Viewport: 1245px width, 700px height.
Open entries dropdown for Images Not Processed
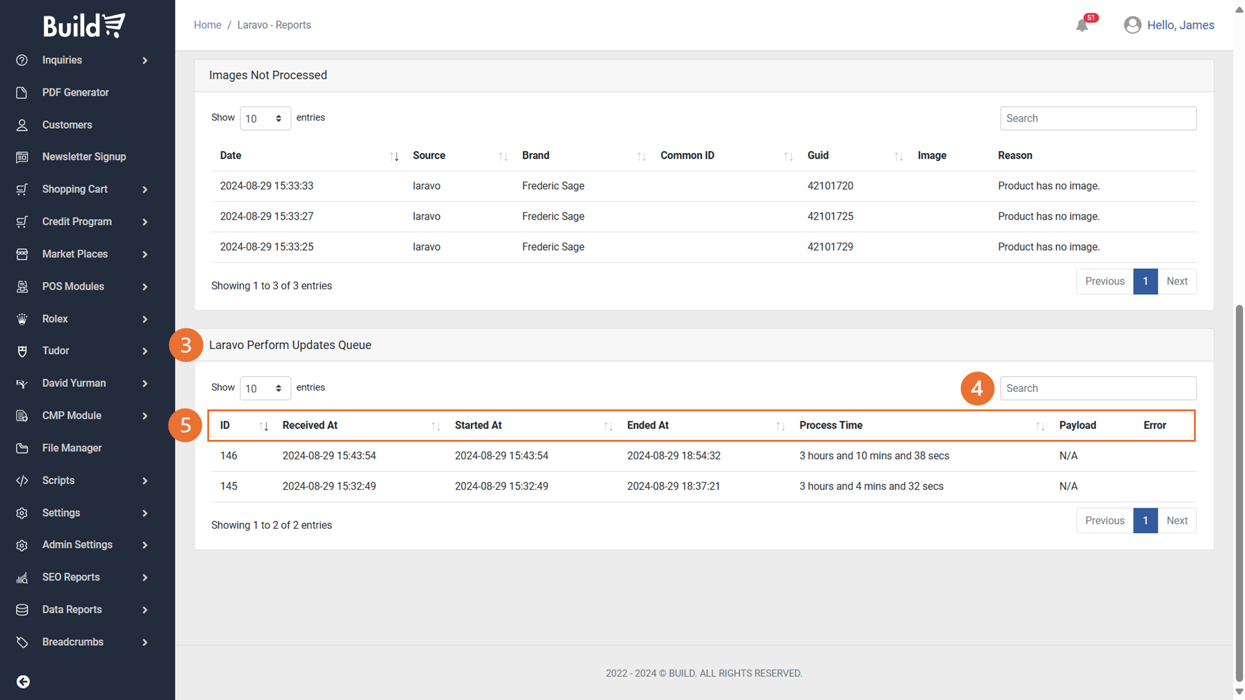click(265, 118)
